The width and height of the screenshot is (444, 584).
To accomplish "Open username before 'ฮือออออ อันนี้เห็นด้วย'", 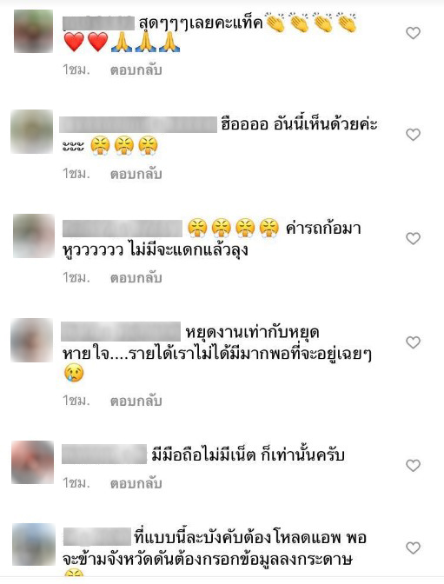I will pos(138,124).
